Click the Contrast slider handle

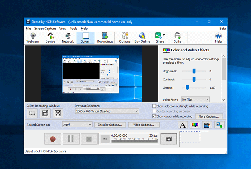[194, 79]
